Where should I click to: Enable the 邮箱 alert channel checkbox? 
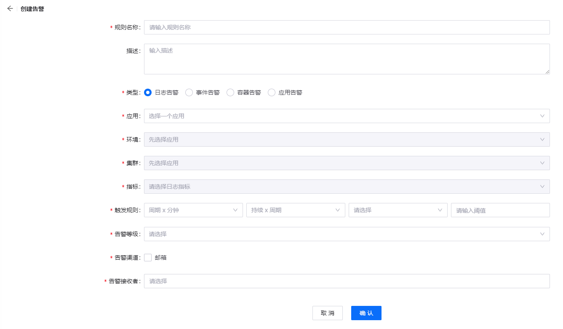pos(148,258)
